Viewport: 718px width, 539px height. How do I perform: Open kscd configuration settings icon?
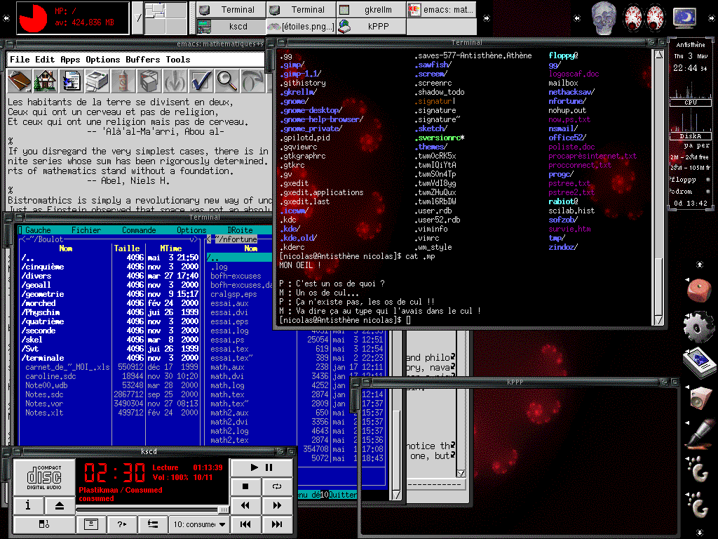[x=153, y=524]
